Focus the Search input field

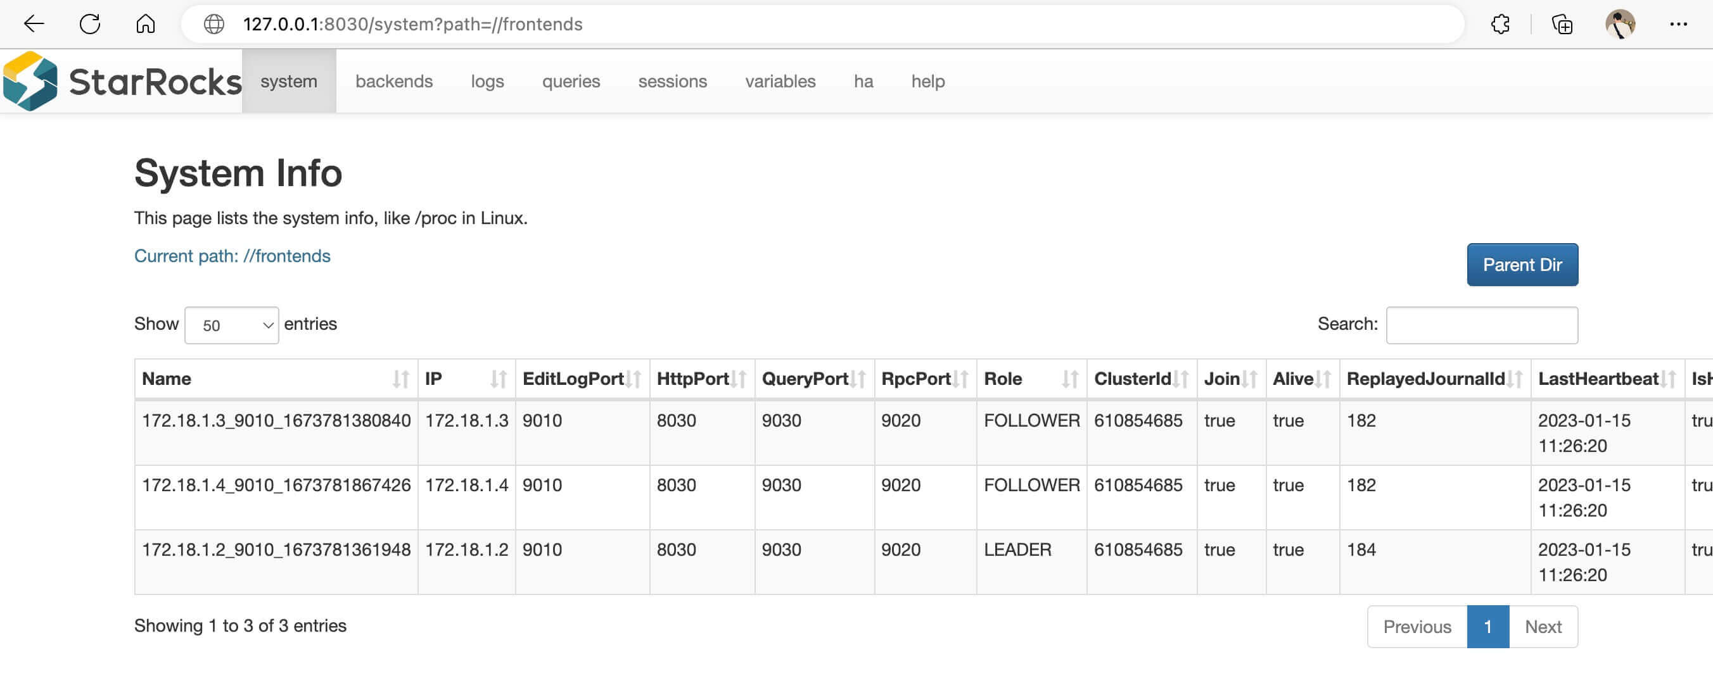point(1481,325)
